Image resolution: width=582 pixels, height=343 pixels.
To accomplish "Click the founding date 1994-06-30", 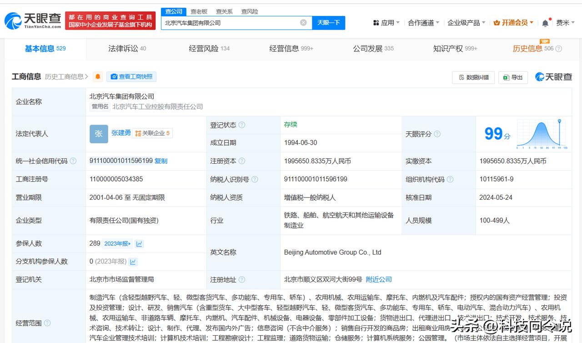I will (301, 143).
